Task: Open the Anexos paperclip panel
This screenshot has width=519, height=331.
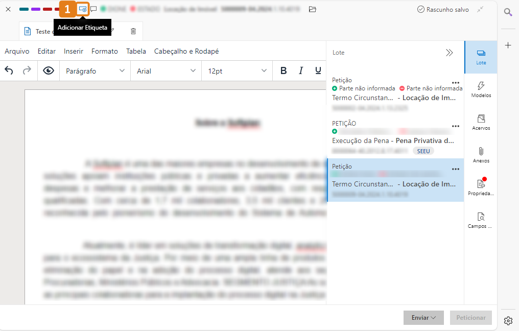Action: [481, 155]
